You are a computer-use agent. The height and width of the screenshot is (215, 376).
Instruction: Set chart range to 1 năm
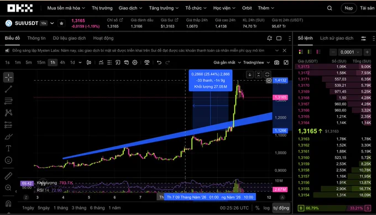pyautogui.click(x=114, y=208)
